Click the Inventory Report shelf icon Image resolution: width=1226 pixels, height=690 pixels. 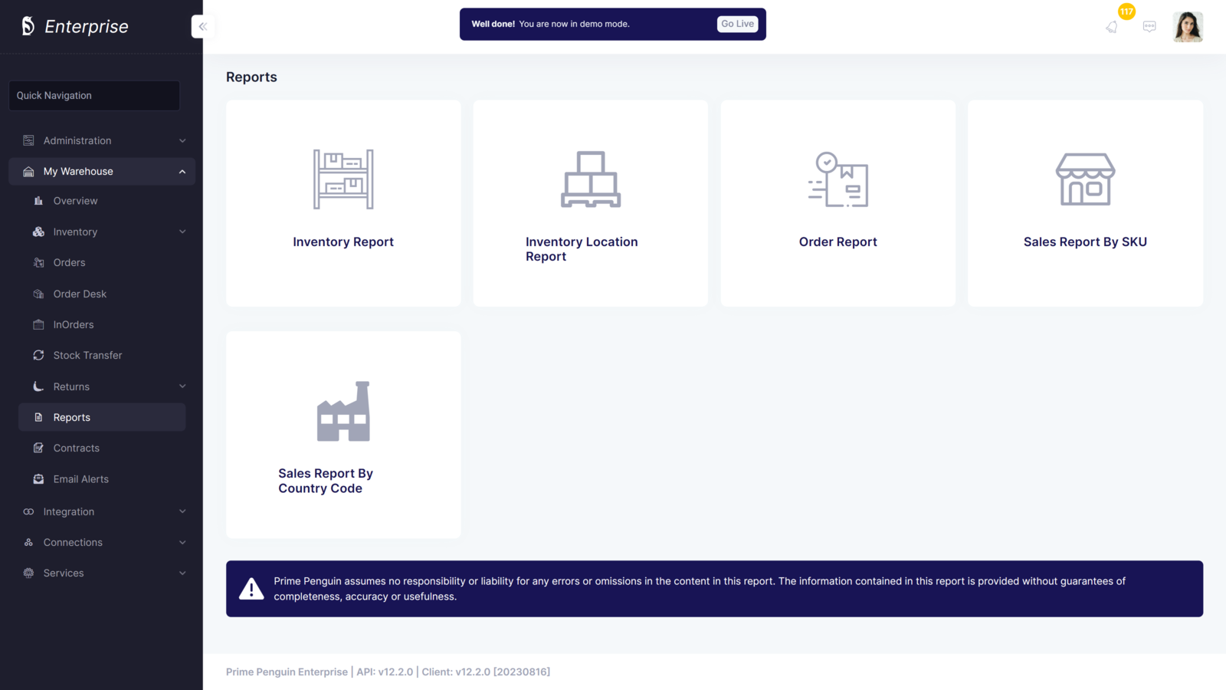pyautogui.click(x=343, y=179)
